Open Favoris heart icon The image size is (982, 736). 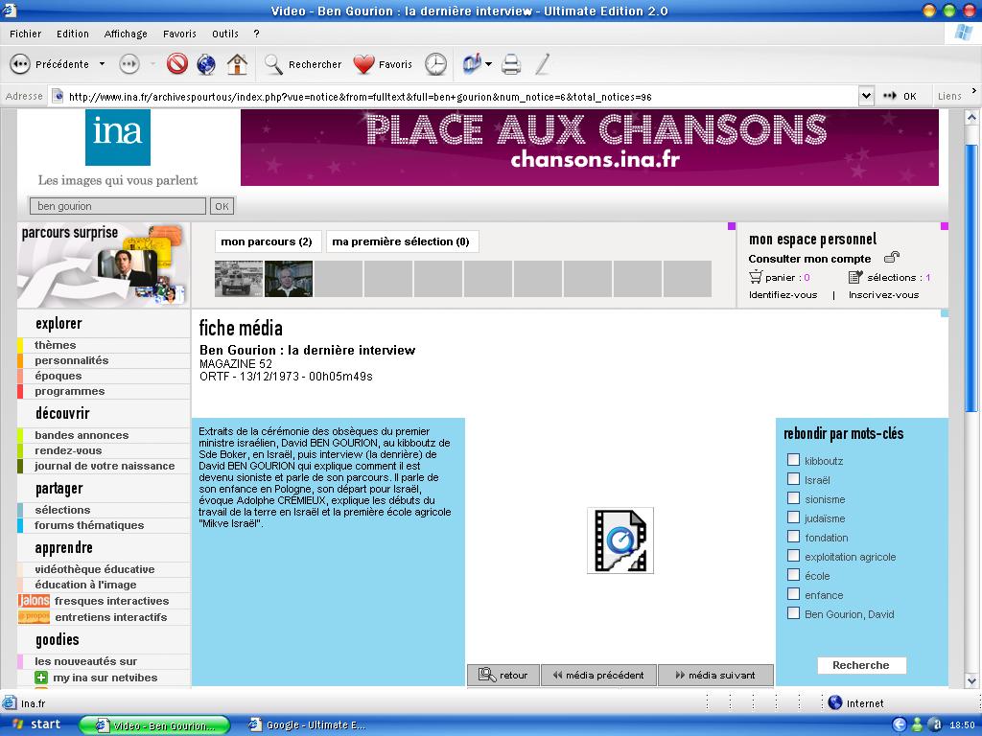[363, 64]
